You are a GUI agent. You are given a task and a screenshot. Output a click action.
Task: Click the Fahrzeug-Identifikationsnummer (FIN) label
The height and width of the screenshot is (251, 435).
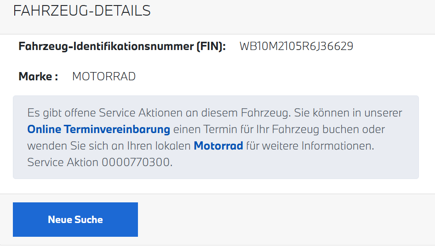[122, 46]
